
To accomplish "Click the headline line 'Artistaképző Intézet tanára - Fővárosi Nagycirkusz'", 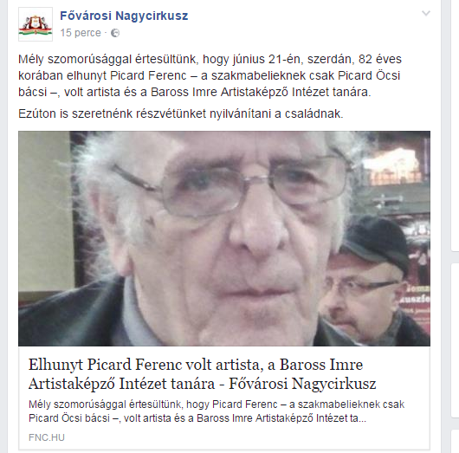I will 202,384.
